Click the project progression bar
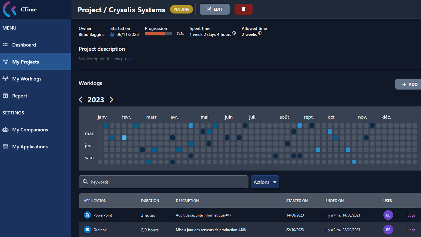 coord(158,34)
